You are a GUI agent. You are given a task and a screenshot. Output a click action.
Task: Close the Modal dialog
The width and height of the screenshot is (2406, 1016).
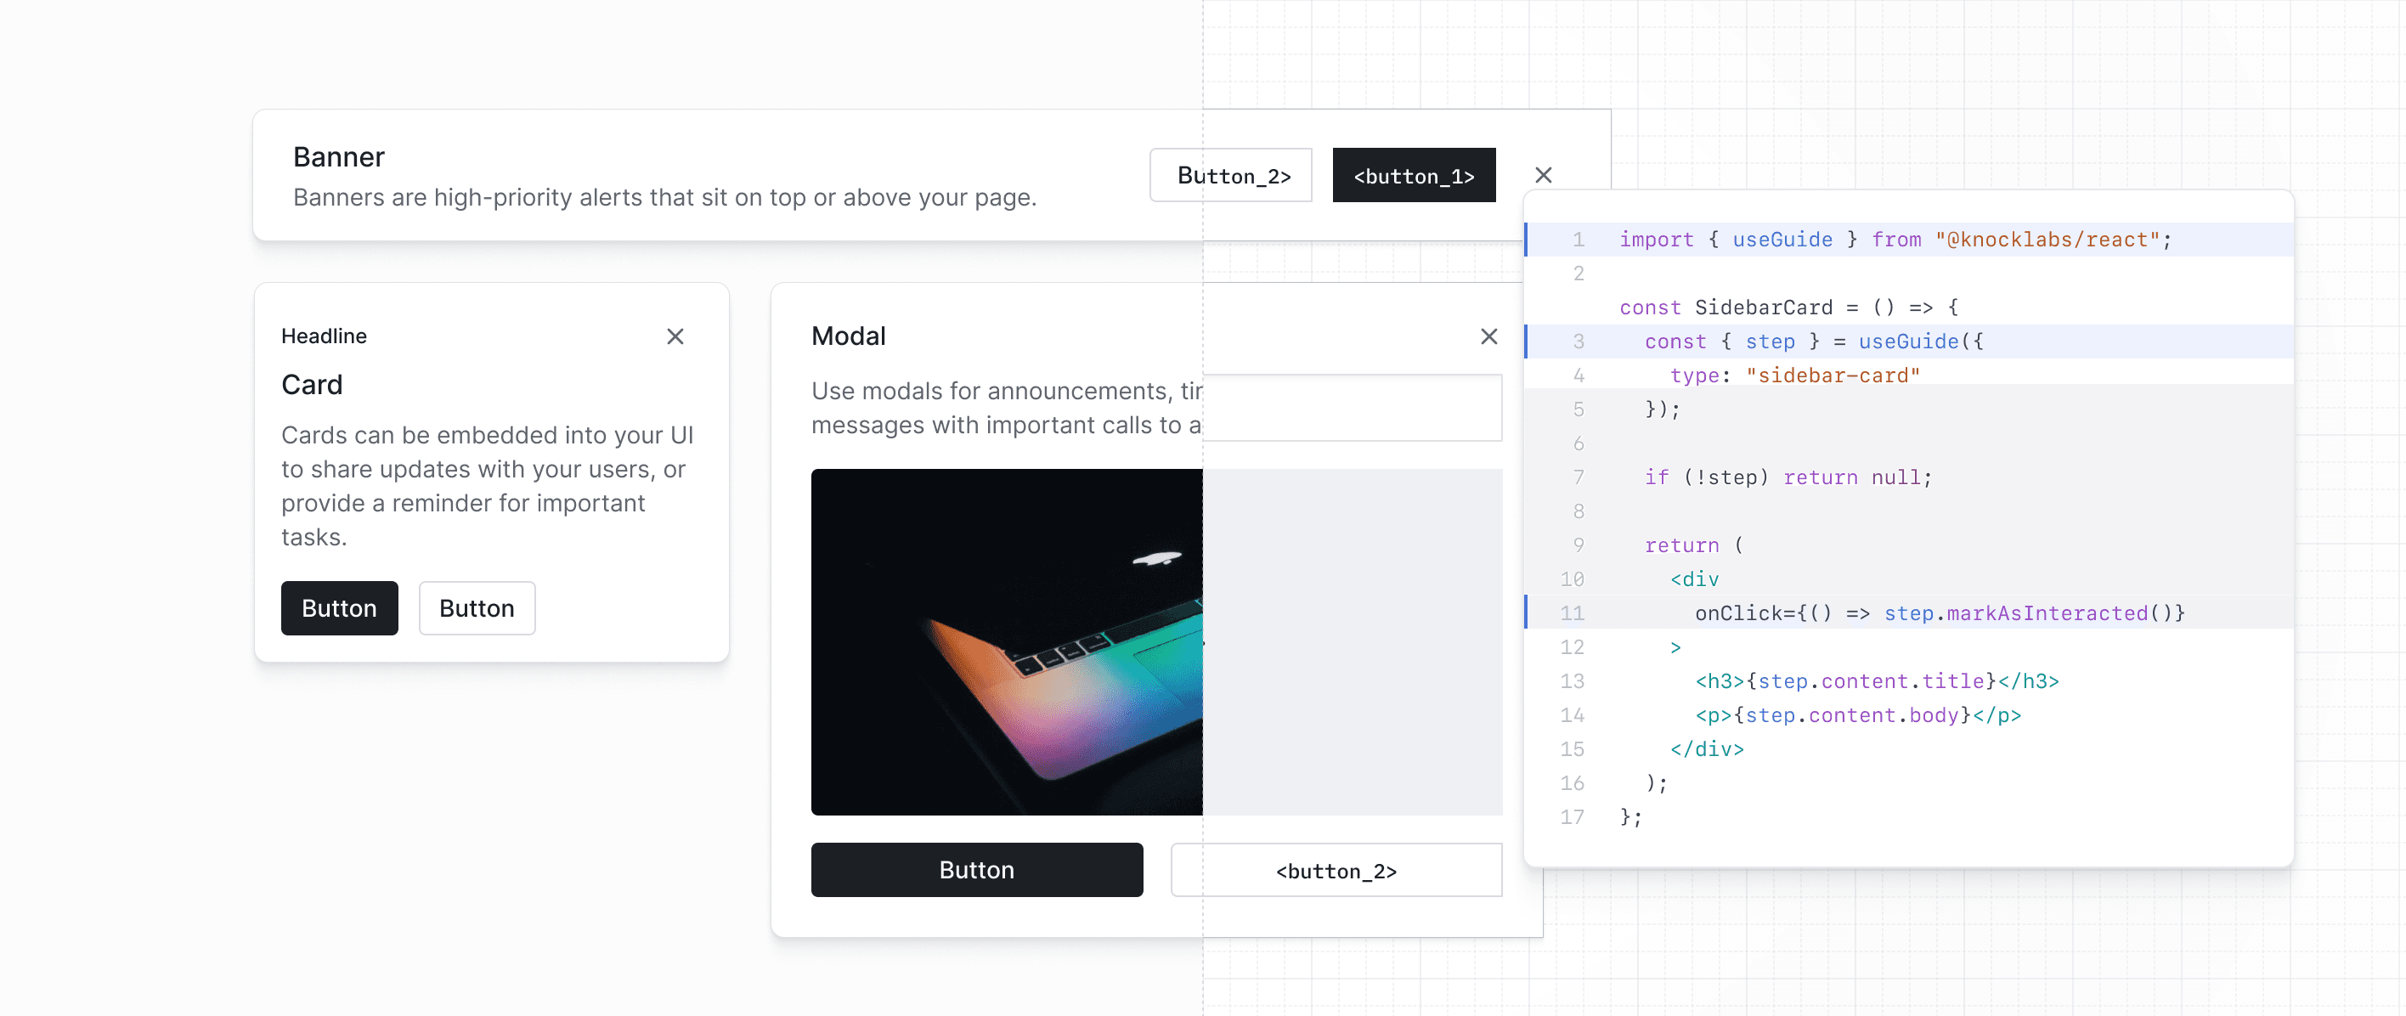pos(1488,336)
